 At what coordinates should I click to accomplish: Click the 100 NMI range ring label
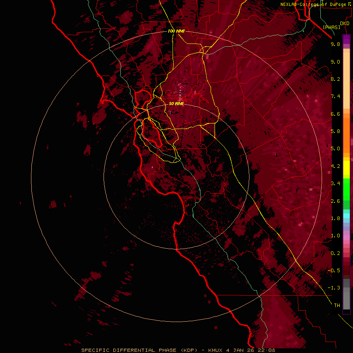tap(176, 31)
